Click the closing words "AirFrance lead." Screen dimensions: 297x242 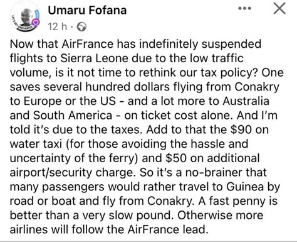(x=168, y=229)
